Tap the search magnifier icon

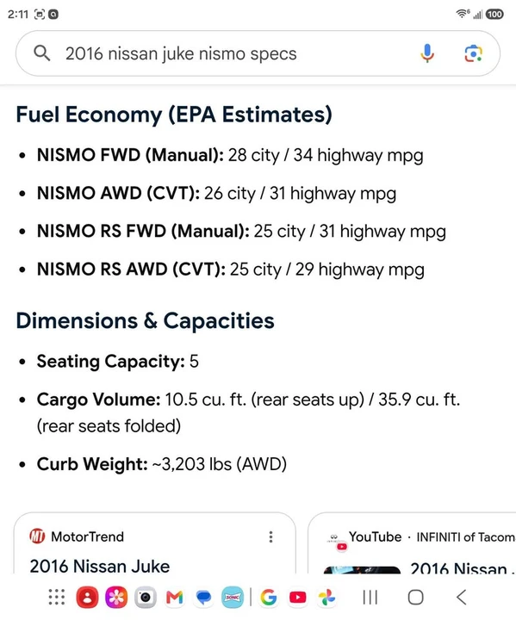tap(42, 53)
